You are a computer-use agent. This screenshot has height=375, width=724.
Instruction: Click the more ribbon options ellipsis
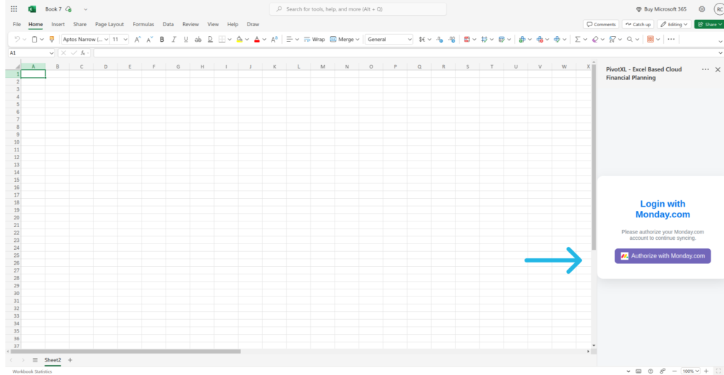pyautogui.click(x=671, y=40)
